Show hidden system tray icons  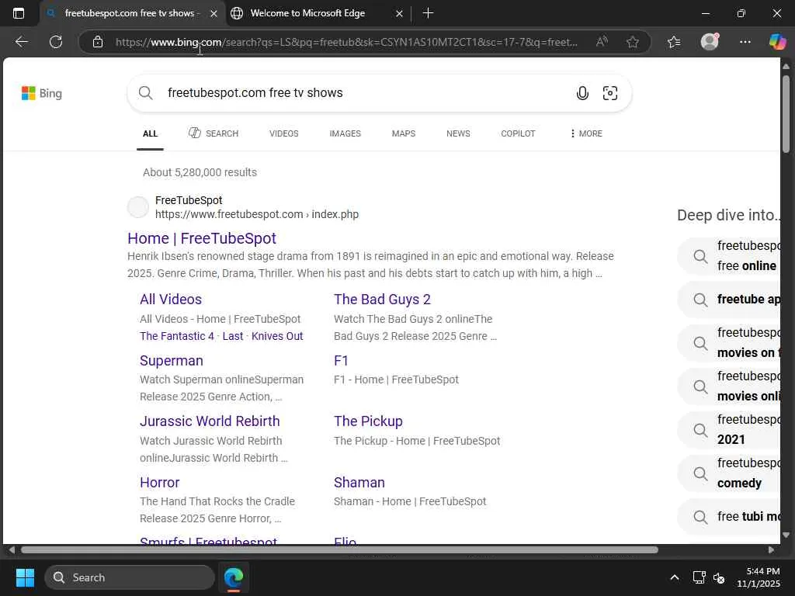tap(675, 577)
